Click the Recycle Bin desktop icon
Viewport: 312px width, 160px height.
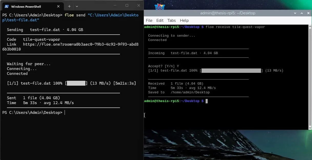[x=159, y=6]
